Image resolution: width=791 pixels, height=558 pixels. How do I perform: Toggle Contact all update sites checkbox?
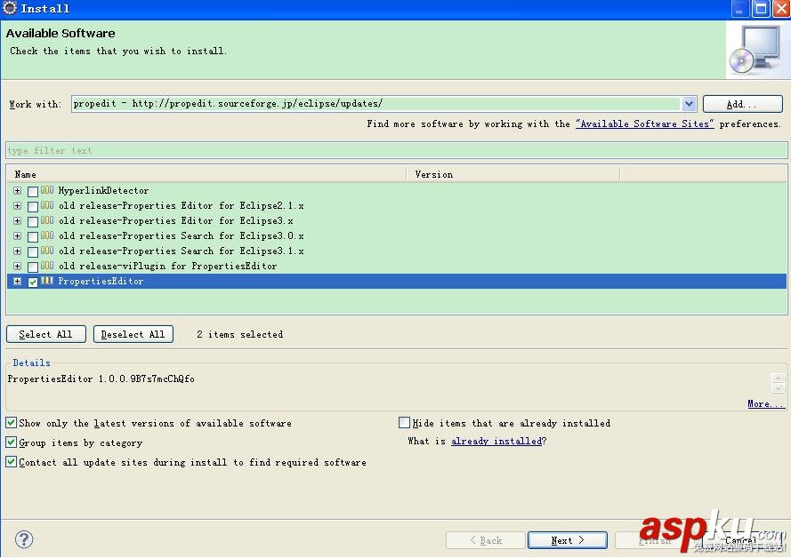point(11,461)
